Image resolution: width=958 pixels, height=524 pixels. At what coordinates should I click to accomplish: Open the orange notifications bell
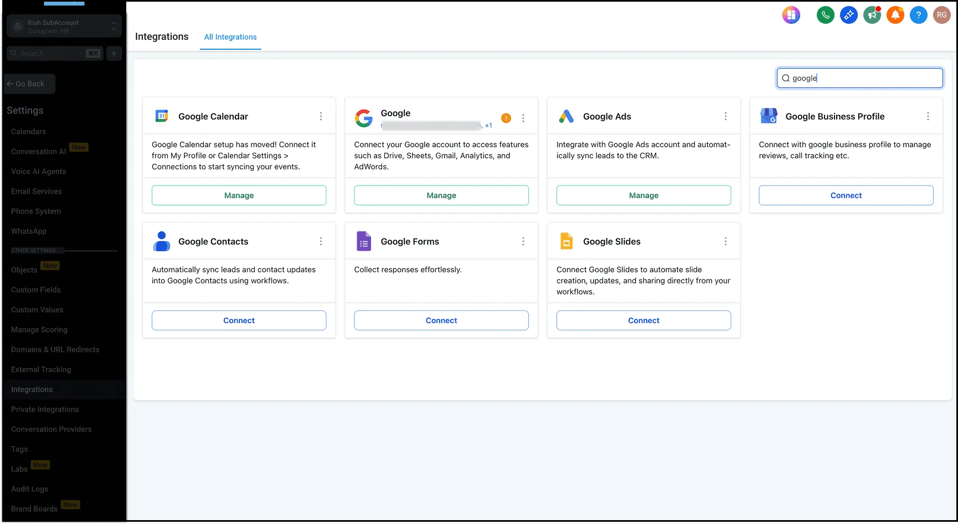pyautogui.click(x=895, y=15)
